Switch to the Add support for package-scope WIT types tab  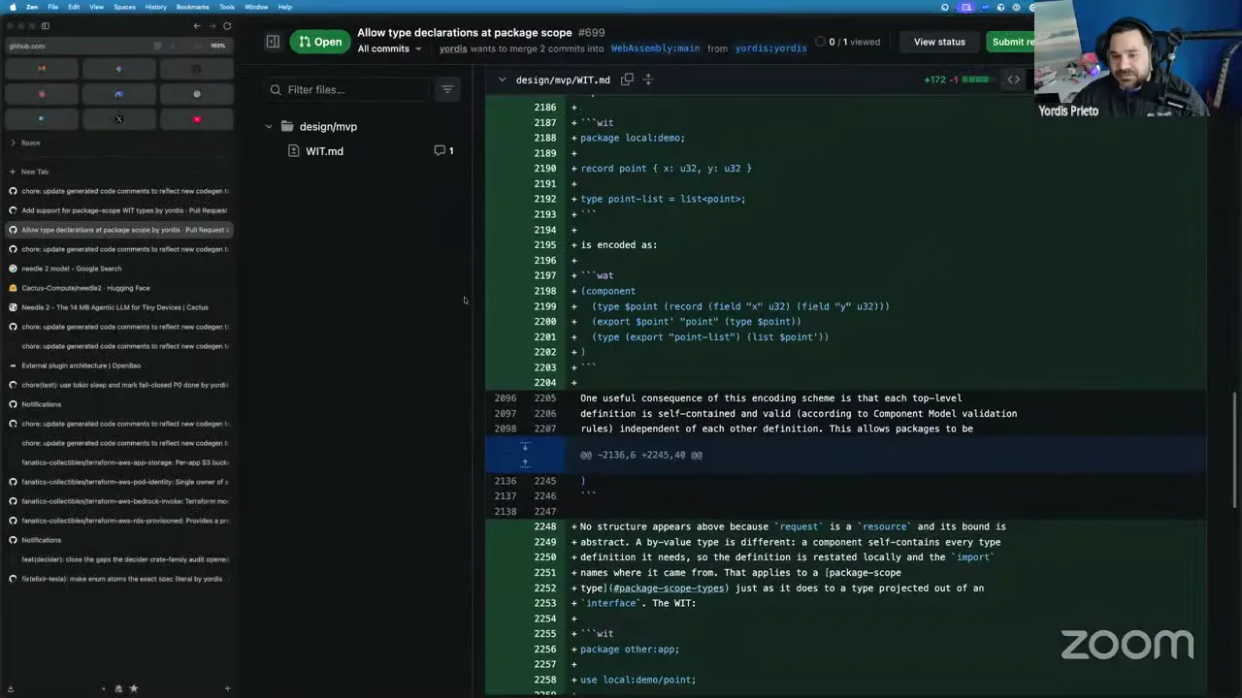pos(119,210)
